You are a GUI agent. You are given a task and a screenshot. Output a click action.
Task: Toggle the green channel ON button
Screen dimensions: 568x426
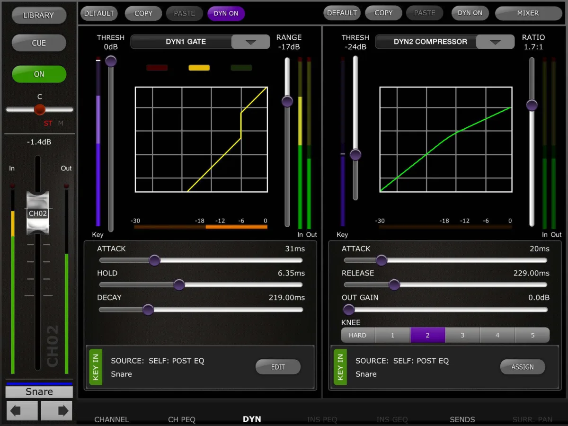39,74
